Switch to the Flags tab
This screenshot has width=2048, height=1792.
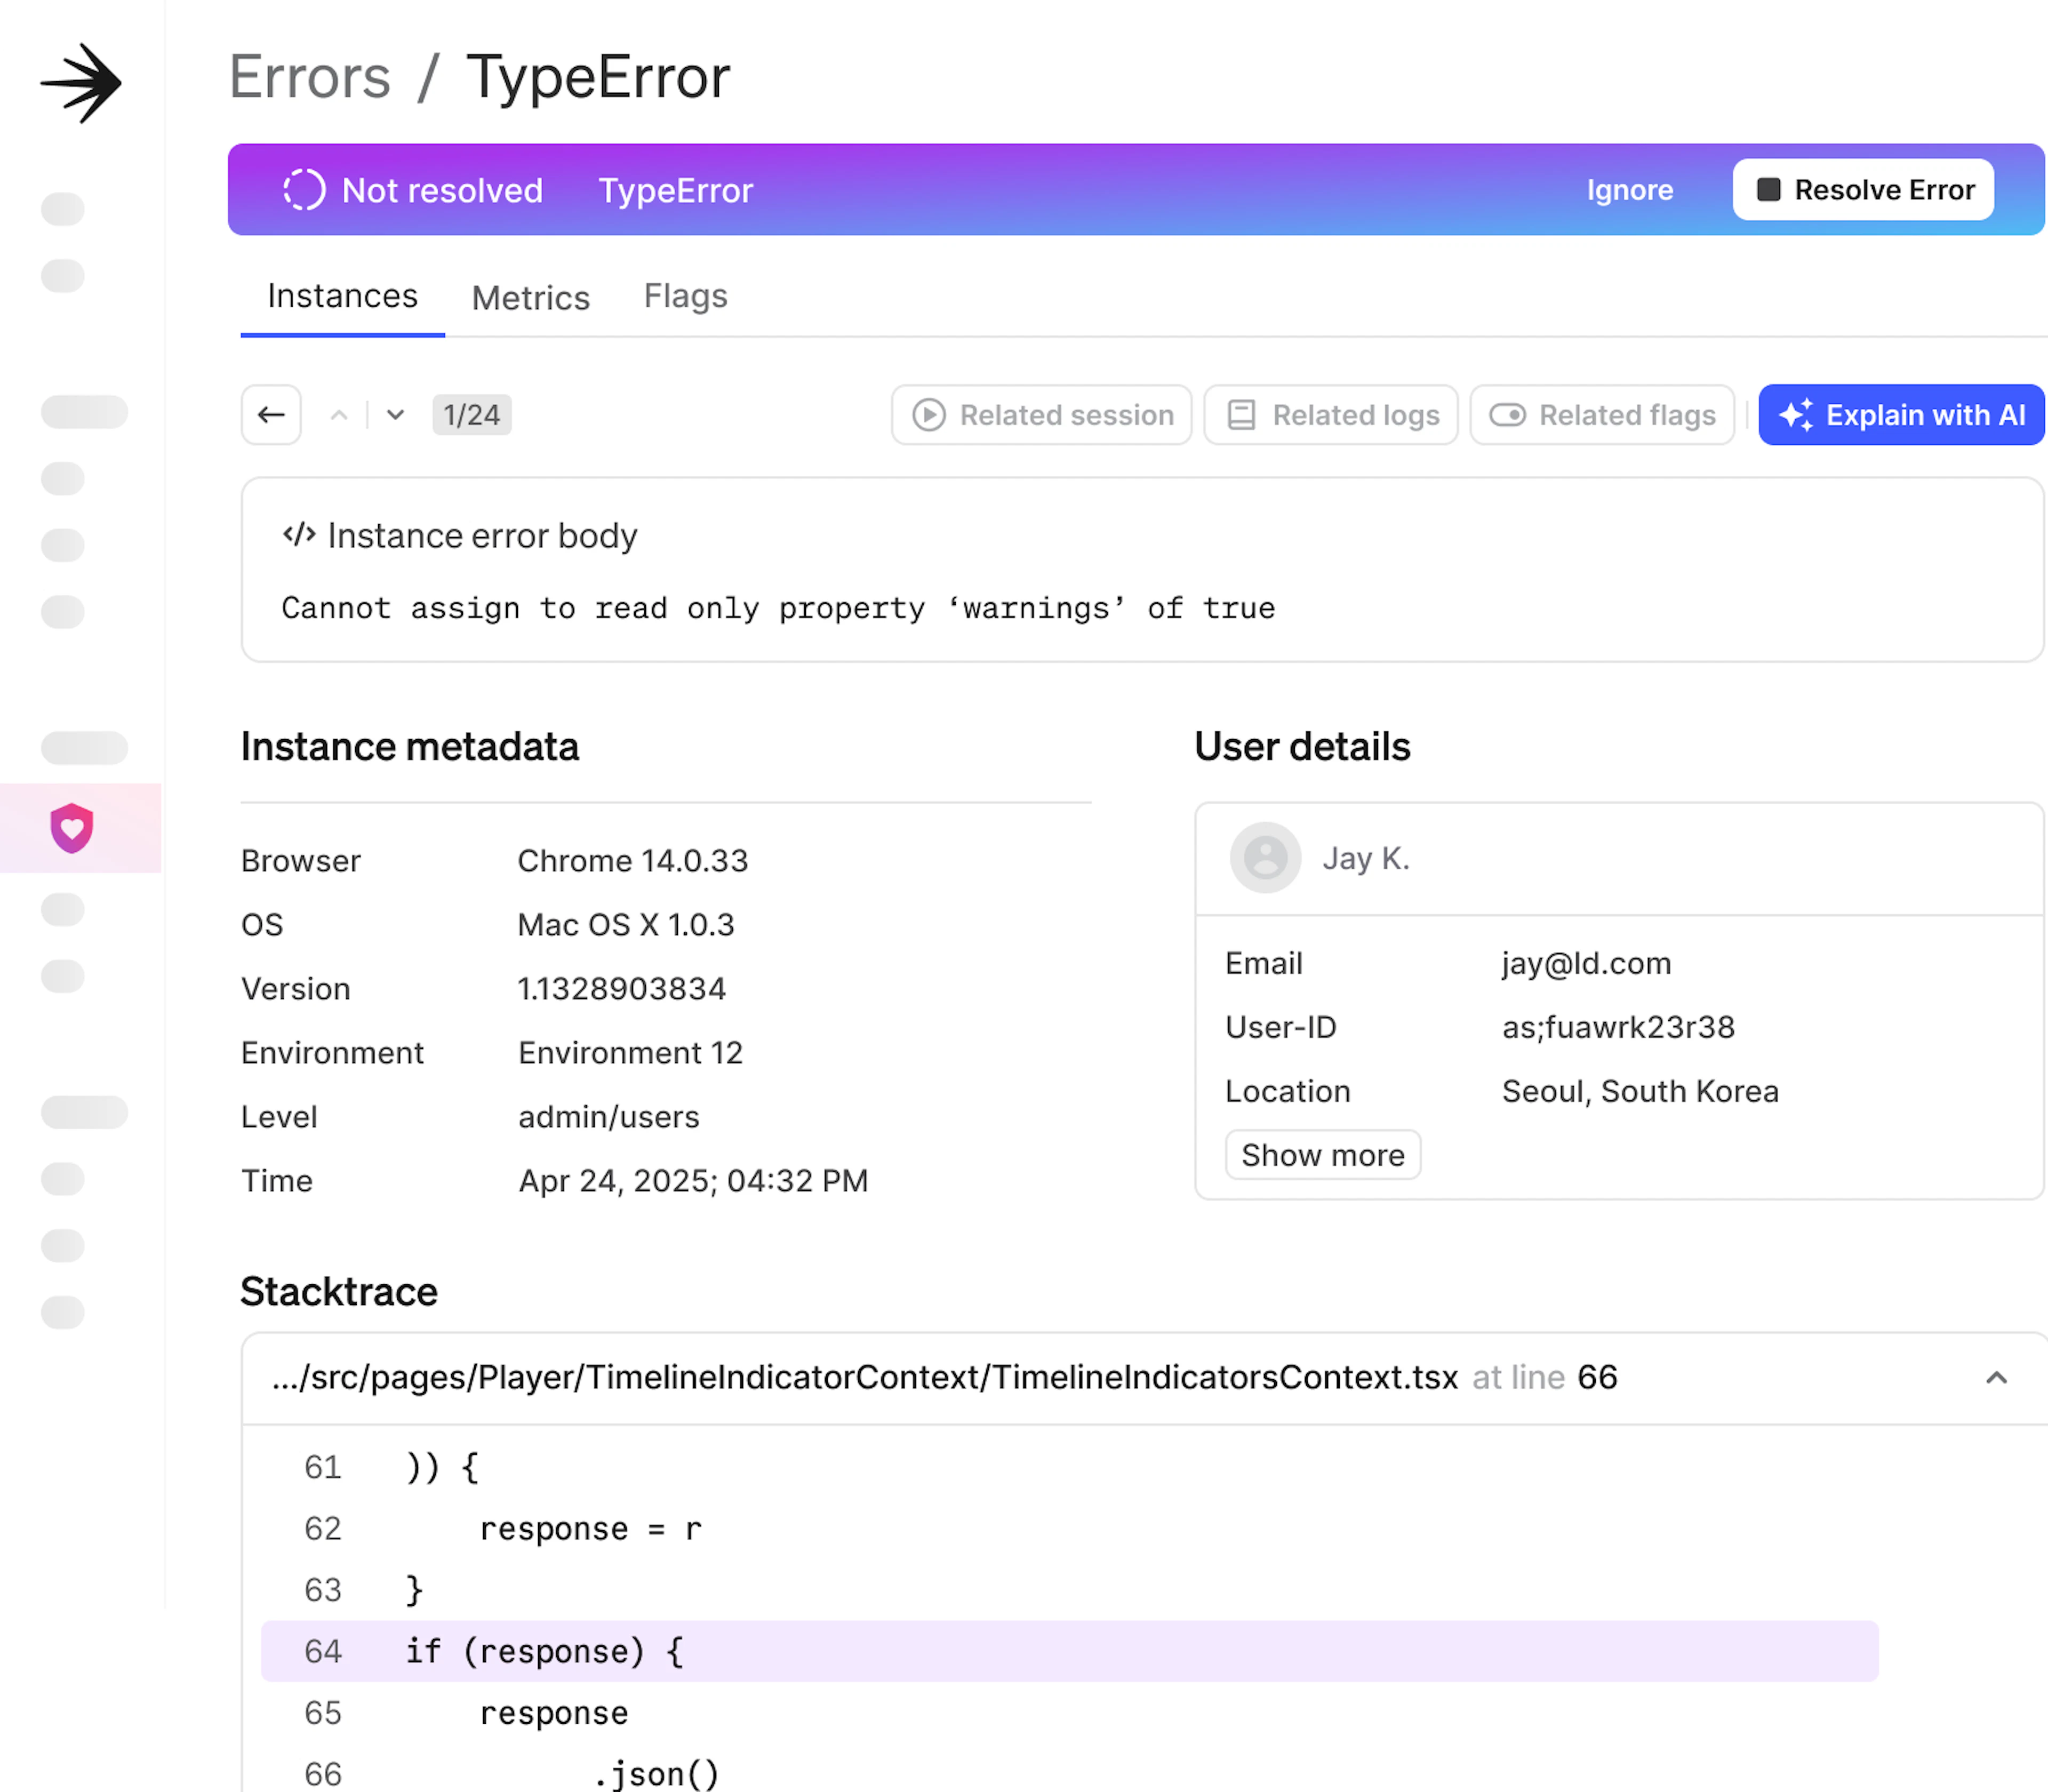pyautogui.click(x=685, y=296)
